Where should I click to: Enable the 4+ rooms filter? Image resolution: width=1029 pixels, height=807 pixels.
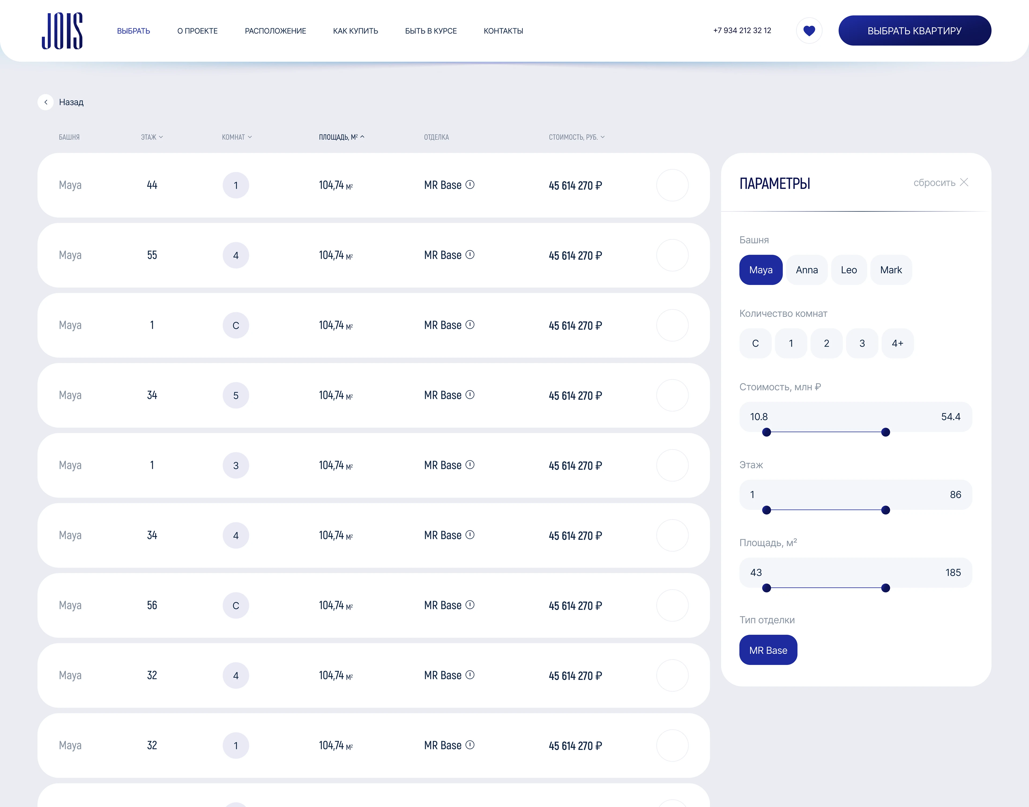click(897, 343)
